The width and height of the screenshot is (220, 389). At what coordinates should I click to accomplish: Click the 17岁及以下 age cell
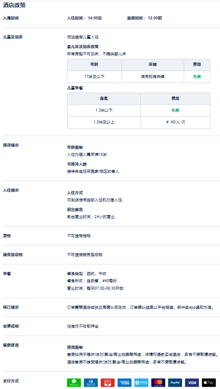[94, 77]
